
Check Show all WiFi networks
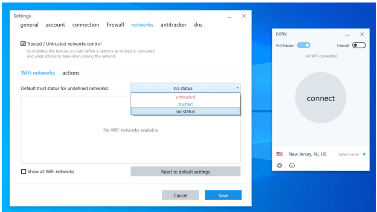point(23,172)
